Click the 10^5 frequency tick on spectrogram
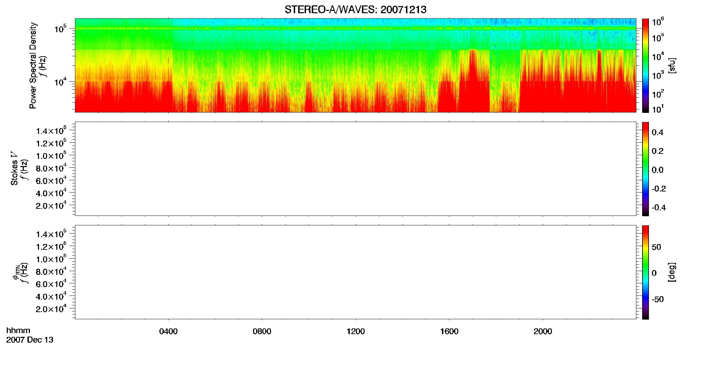711x366 pixels. (60, 29)
